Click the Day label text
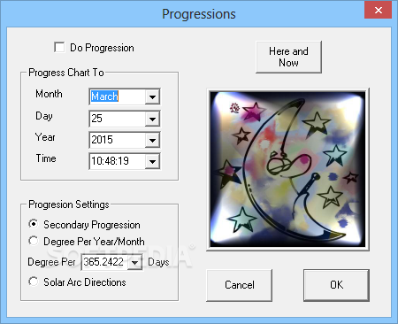 44,116
